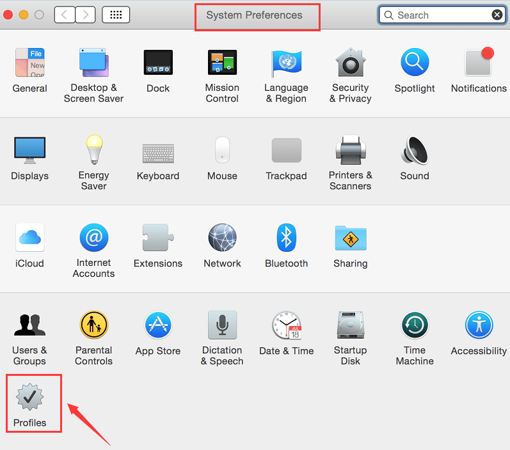Minimize the System Preferences window
Viewport: 510px width, 450px height.
coord(24,15)
